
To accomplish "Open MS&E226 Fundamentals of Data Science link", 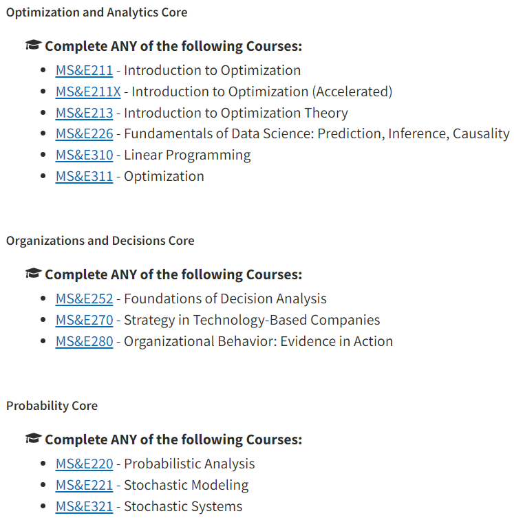I will point(84,133).
